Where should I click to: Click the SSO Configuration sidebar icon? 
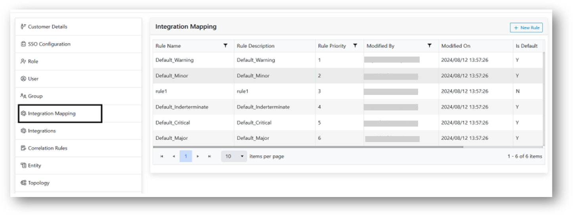pyautogui.click(x=23, y=44)
